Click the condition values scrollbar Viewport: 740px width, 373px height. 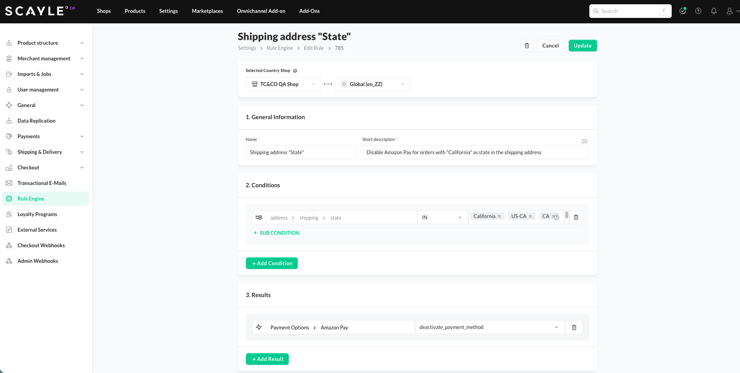(x=567, y=215)
